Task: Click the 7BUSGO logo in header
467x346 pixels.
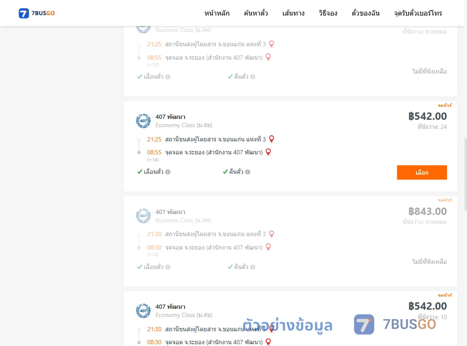Action: (x=37, y=13)
